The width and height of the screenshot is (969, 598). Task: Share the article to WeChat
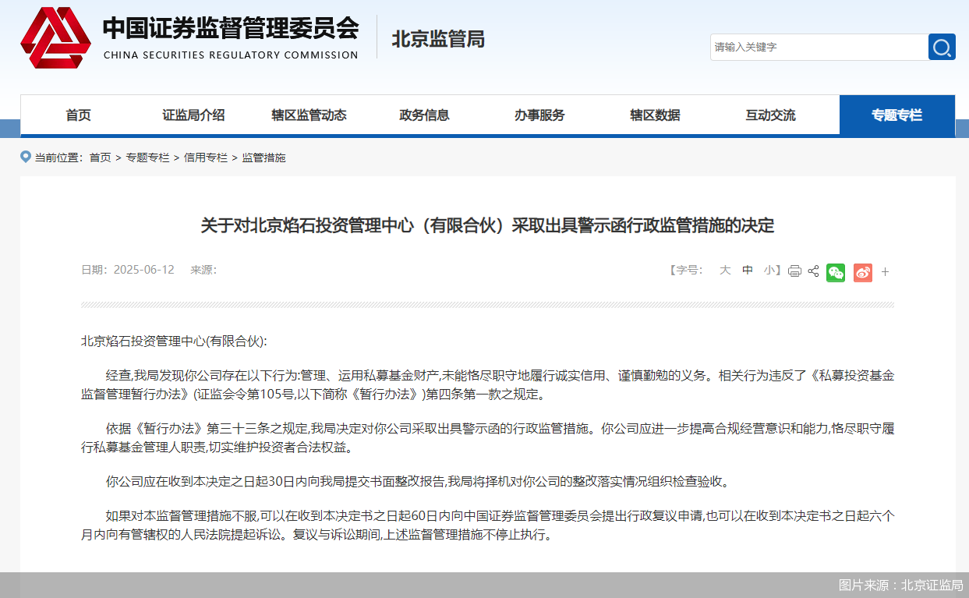pyautogui.click(x=835, y=272)
